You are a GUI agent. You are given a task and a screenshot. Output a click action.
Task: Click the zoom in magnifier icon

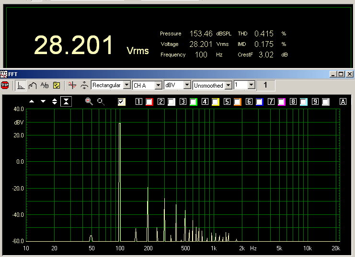pos(89,101)
